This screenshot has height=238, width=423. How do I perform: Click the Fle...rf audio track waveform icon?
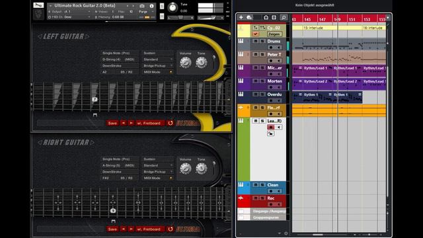(x=241, y=108)
